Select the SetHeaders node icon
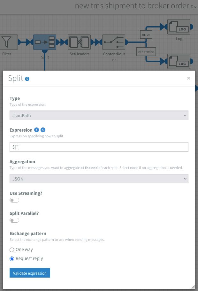This screenshot has height=291, width=198. pyautogui.click(x=79, y=42)
